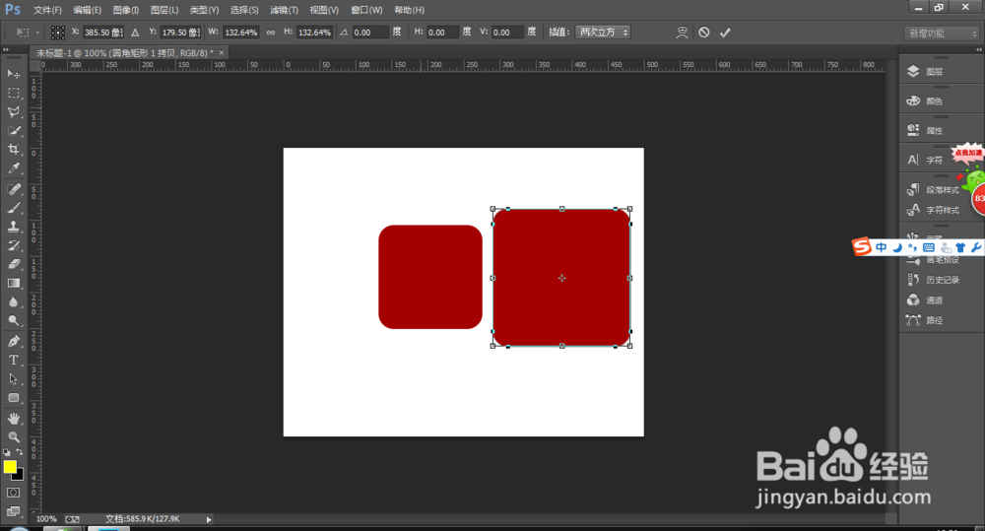Open the 滤镜(T) menu
Image resolution: width=985 pixels, height=531 pixels.
284,10
